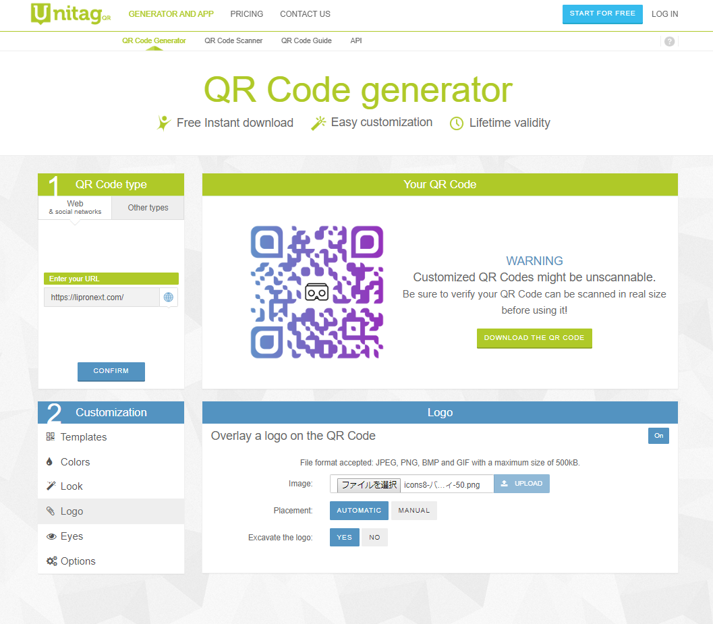Click the Eyes eye icon
Image resolution: width=713 pixels, height=624 pixels.
(51, 536)
